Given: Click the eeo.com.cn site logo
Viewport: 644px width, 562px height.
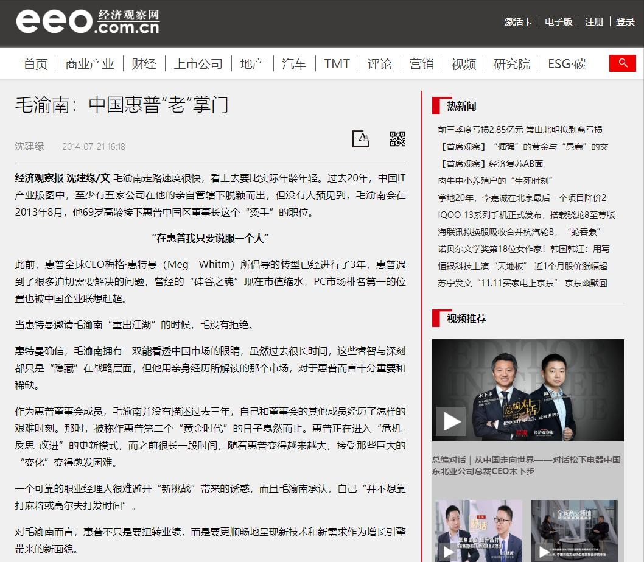Looking at the screenshot, I should tap(88, 22).
